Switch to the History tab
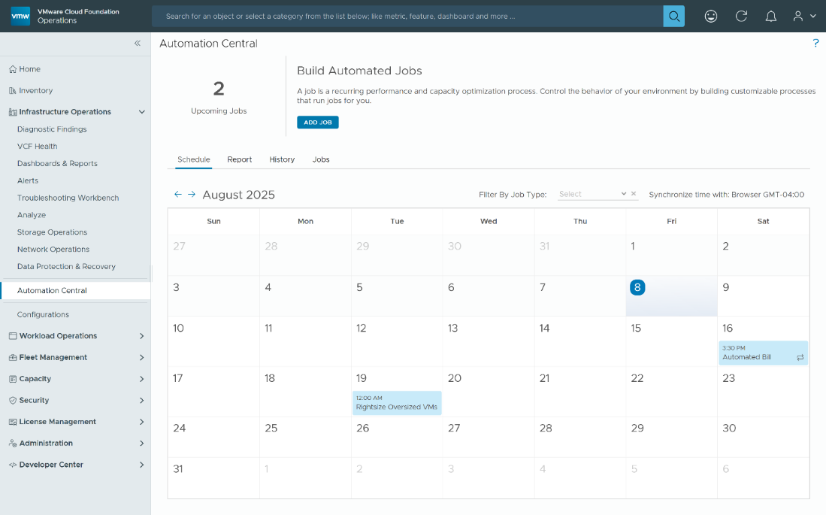This screenshot has width=826, height=515. 282,159
